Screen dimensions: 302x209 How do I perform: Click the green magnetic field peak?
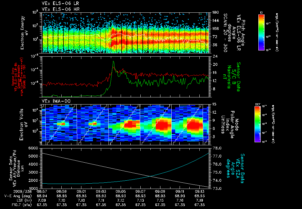pos(114,62)
